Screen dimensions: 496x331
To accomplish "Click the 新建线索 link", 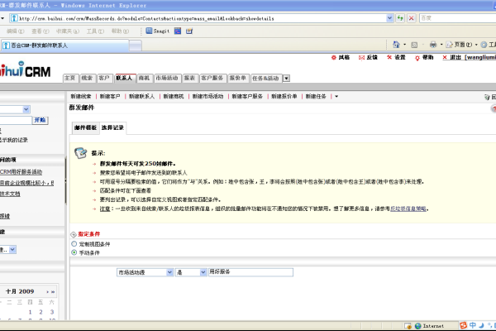I will coord(81,96).
